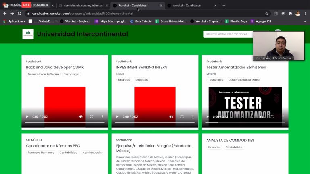Open more options on INVESTMENT BANKING INTERN video

tap(193, 116)
